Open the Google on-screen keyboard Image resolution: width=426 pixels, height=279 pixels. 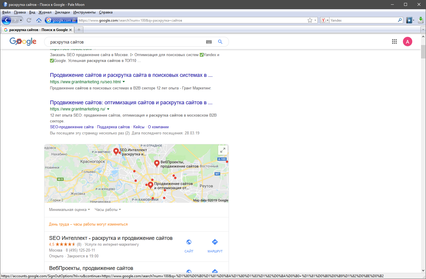coord(209,42)
